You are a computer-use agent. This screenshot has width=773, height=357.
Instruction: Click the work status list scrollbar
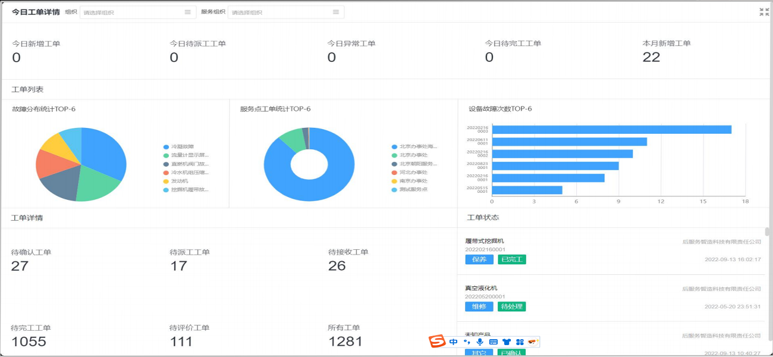click(x=768, y=232)
